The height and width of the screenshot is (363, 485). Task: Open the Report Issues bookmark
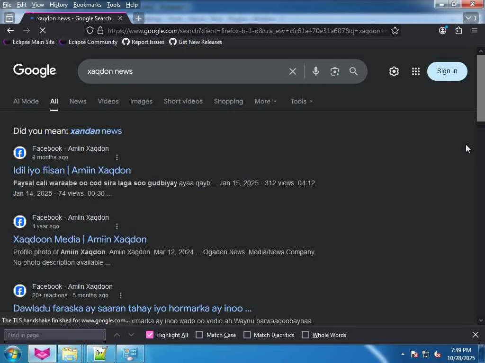point(143,42)
